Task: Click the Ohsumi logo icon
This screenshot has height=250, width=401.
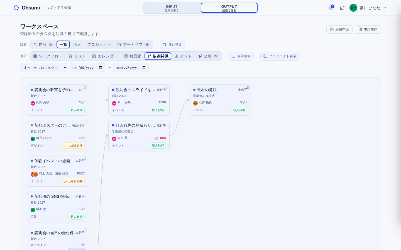Action: (x=16, y=8)
